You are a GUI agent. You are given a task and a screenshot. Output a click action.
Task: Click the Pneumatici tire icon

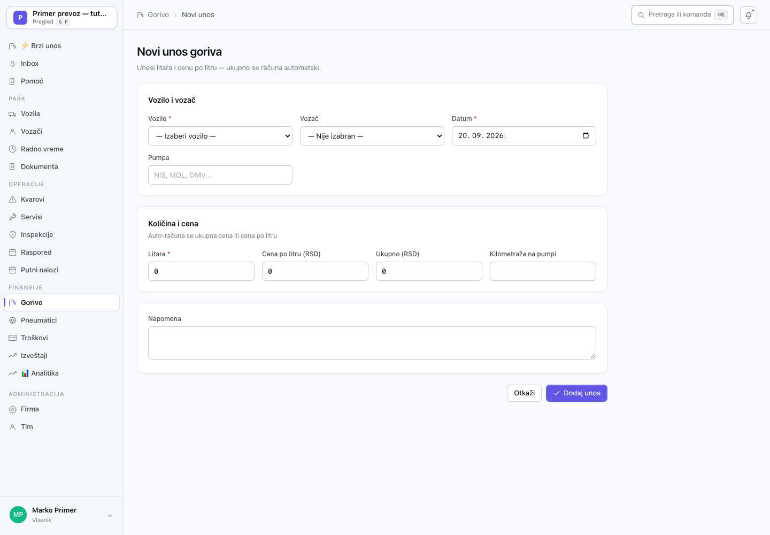point(12,320)
